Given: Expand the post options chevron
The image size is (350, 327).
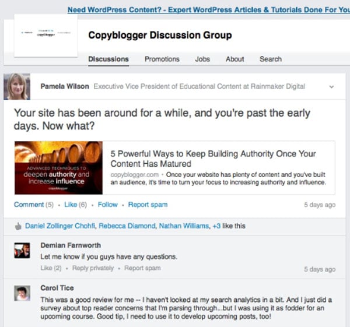Looking at the screenshot, I should click(x=331, y=87).
